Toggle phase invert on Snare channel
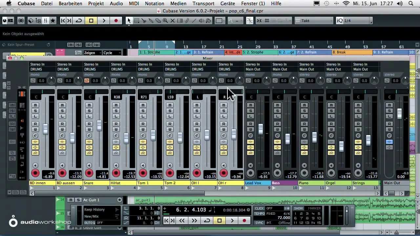 (x=87, y=81)
